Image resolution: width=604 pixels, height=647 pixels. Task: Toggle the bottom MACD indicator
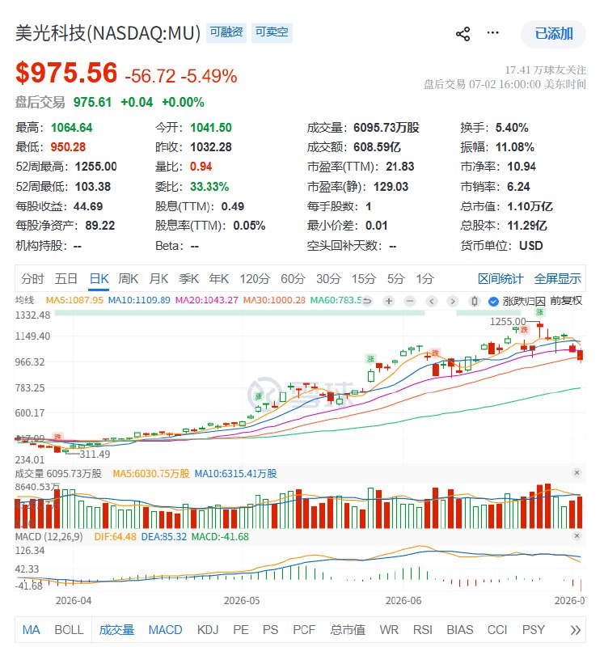click(166, 630)
